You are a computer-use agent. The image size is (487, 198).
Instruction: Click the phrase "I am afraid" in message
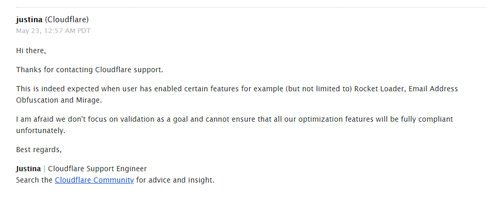pyautogui.click(x=33, y=119)
